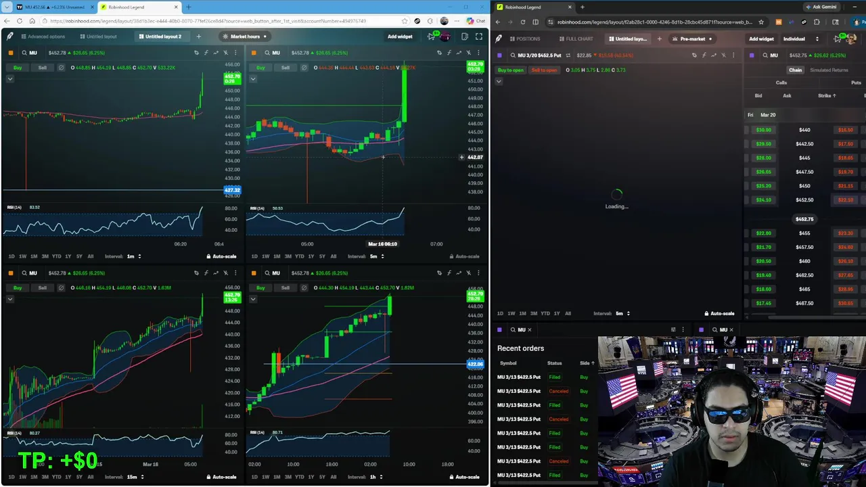
Task: Click the Robinhood feather logo in left window
Action: pos(9,37)
